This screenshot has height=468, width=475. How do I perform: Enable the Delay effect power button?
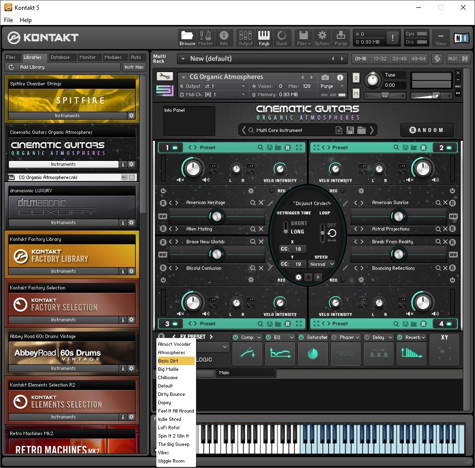coord(367,337)
